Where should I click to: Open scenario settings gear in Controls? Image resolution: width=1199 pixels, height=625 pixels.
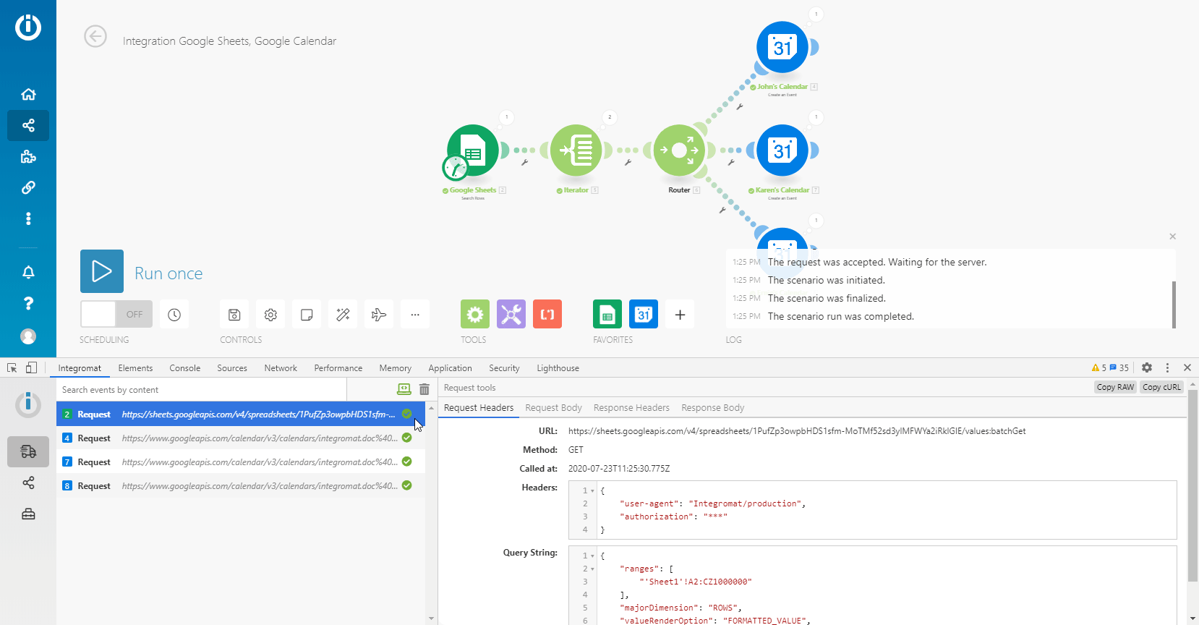point(270,315)
